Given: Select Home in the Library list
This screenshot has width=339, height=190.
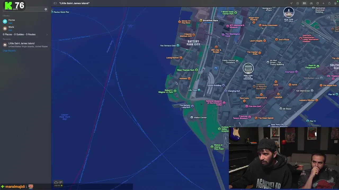Looking at the screenshot, I should click(x=12, y=20).
